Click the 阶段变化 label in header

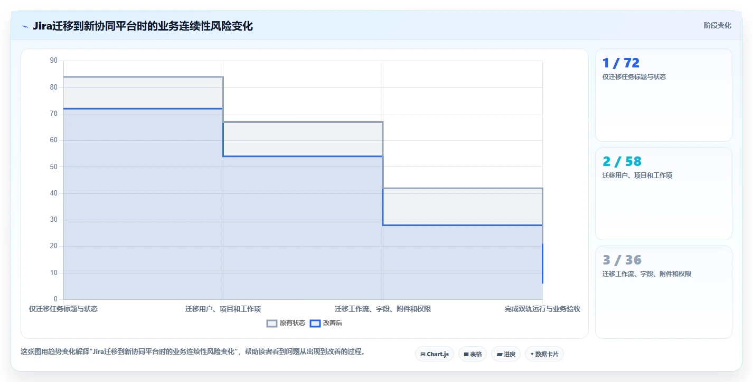coord(718,25)
